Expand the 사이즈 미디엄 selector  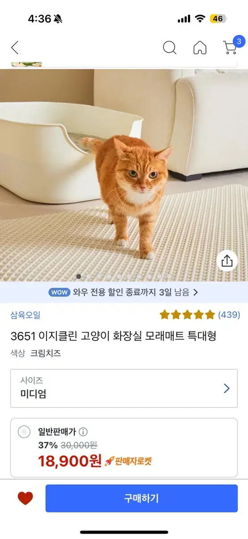tap(124, 388)
